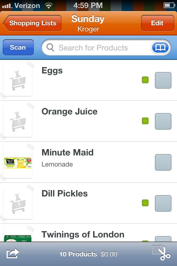Check off Eggs on the list
The height and width of the screenshot is (266, 177).
pos(163,80)
